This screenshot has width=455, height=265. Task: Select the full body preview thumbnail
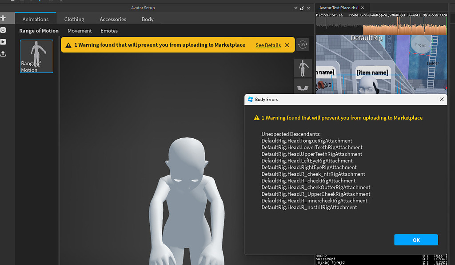click(x=303, y=68)
